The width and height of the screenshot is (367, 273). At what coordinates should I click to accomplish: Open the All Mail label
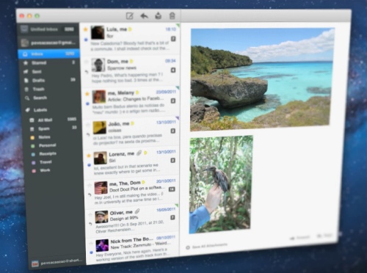pos(54,120)
